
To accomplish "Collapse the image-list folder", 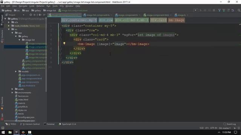I will [x=20, y=40].
